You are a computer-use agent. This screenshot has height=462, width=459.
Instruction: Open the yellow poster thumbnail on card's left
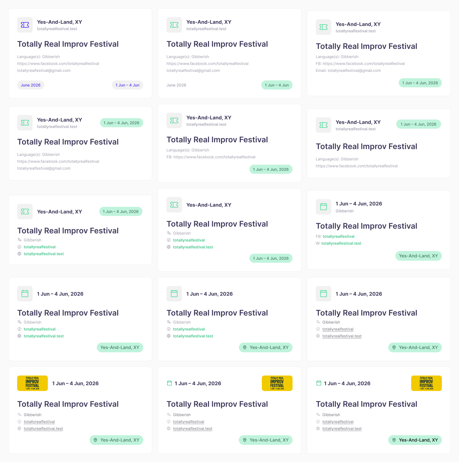(32, 383)
